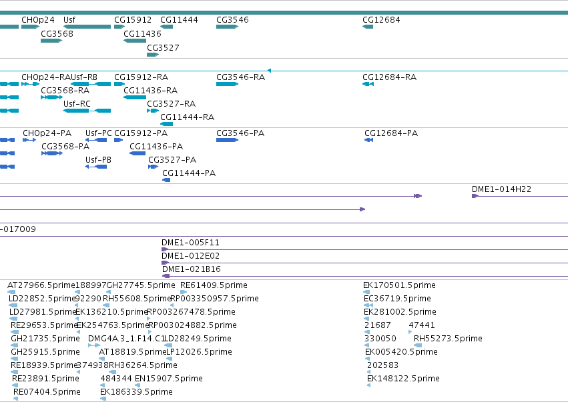568x402 pixels.
Task: Click the GH25915.5prime EST label
Action: [45, 352]
